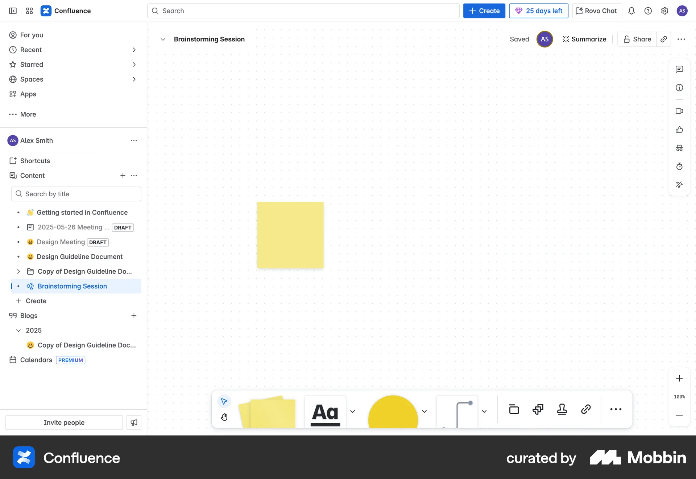Open the comments panel
Image resolution: width=696 pixels, height=479 pixels.
(x=679, y=69)
